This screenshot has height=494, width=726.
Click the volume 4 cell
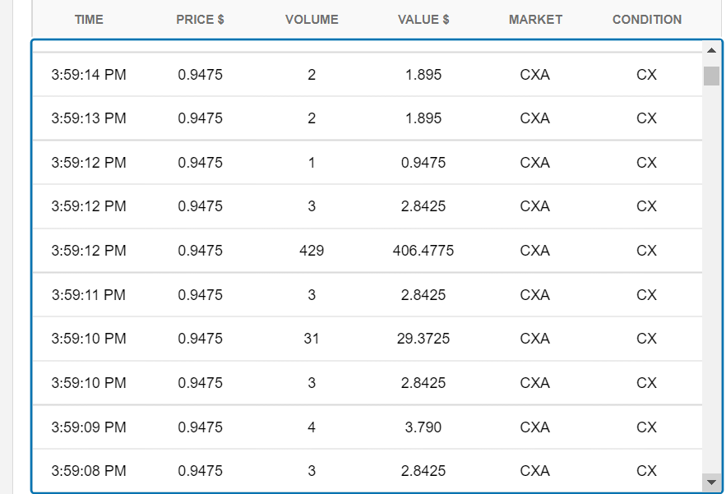click(312, 427)
